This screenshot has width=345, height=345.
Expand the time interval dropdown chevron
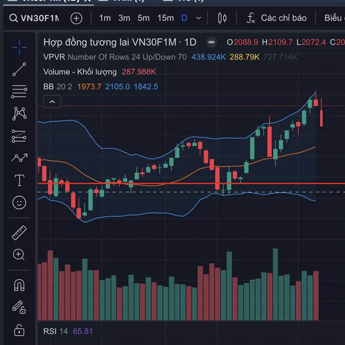pos(198,18)
